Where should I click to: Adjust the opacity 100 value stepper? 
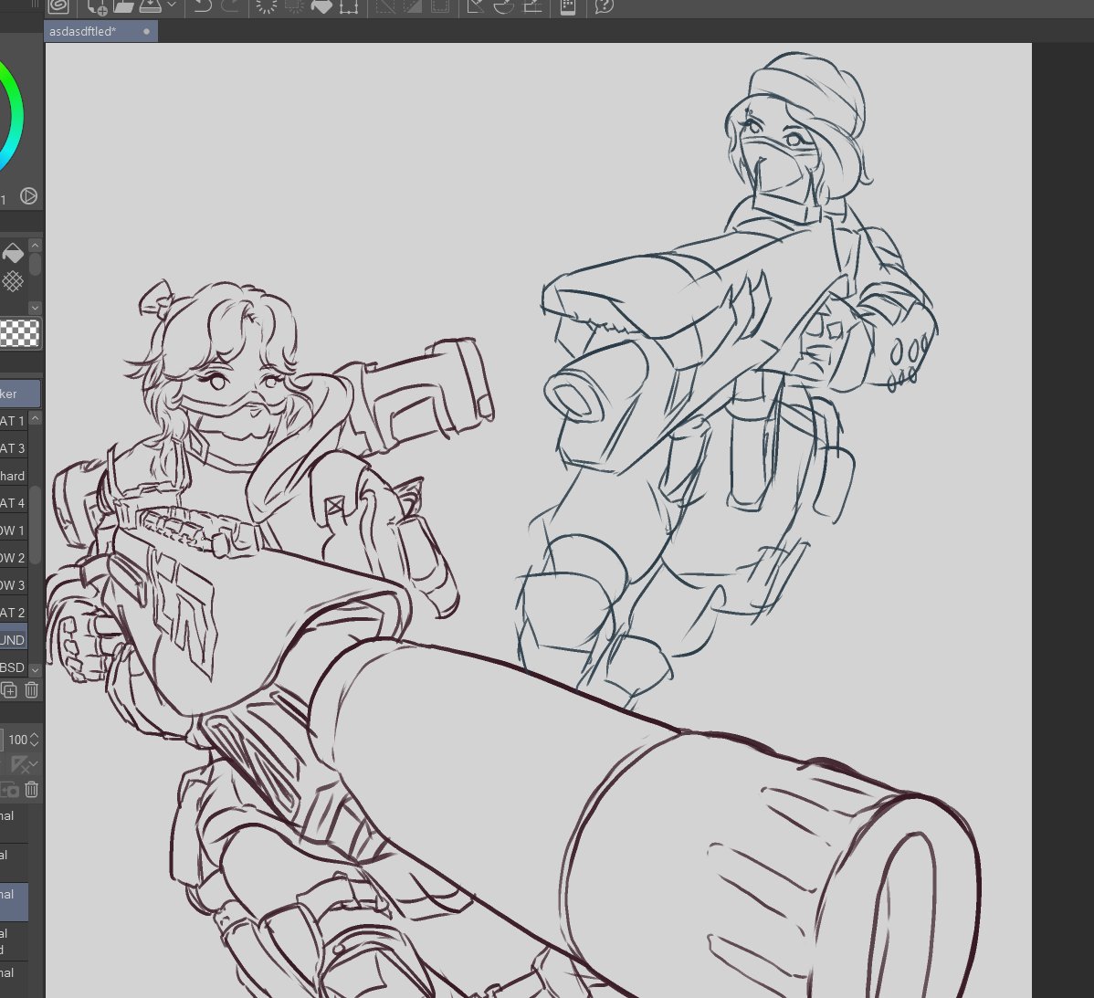click(35, 740)
